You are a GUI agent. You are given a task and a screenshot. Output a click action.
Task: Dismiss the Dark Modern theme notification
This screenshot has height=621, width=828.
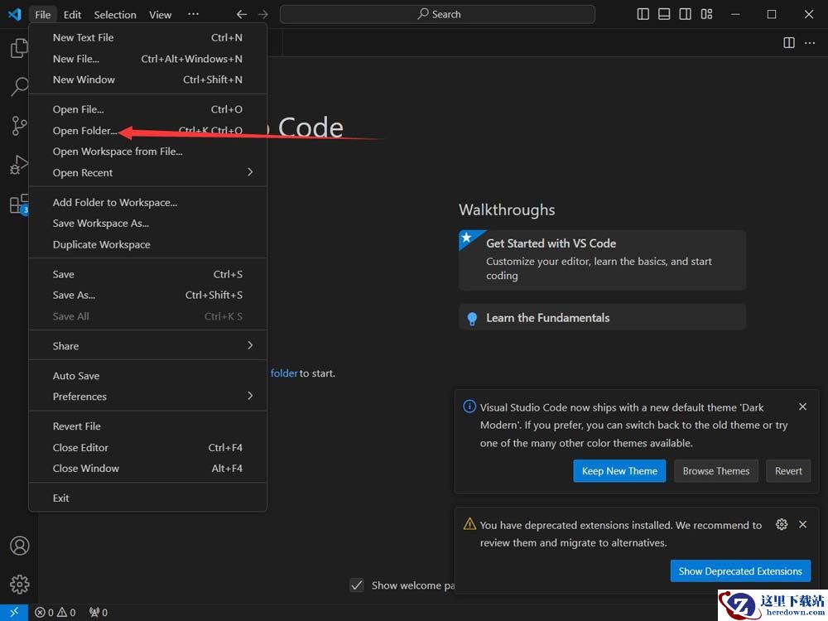[802, 407]
